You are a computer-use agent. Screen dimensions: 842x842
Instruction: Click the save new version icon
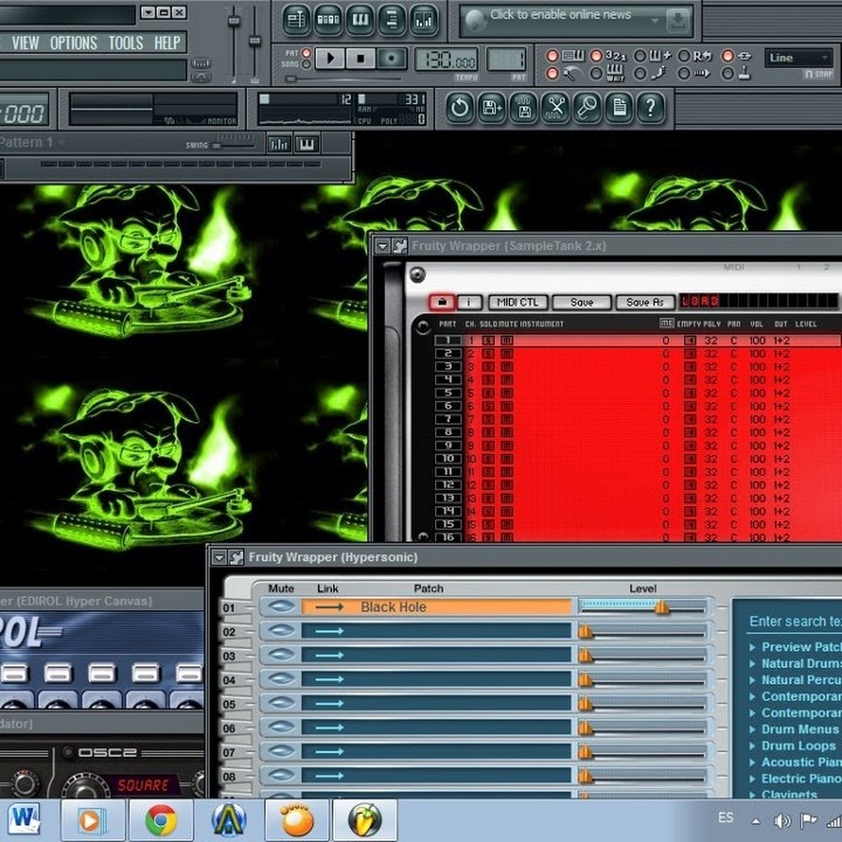tap(491, 108)
